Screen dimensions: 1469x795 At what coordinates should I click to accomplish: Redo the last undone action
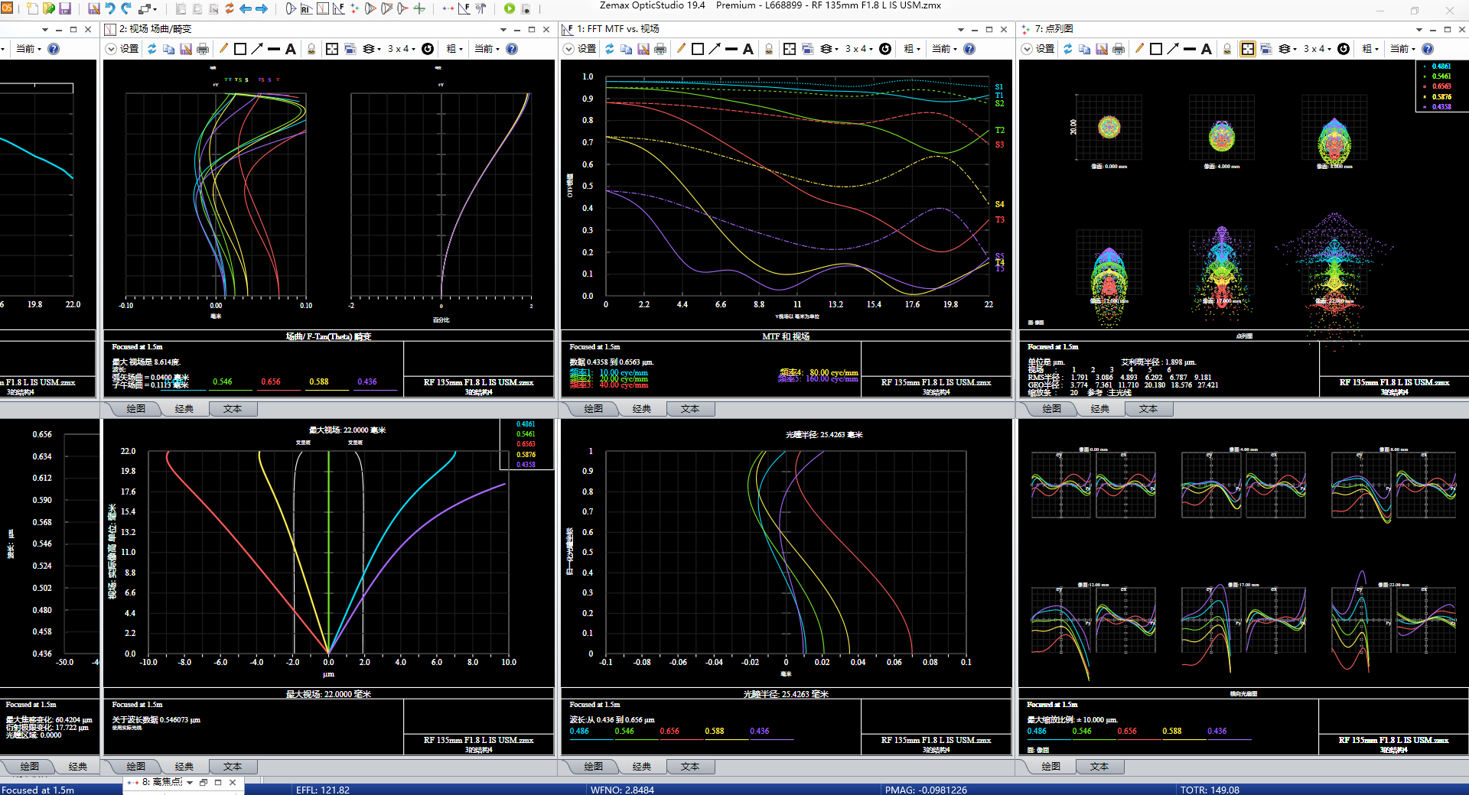[127, 8]
